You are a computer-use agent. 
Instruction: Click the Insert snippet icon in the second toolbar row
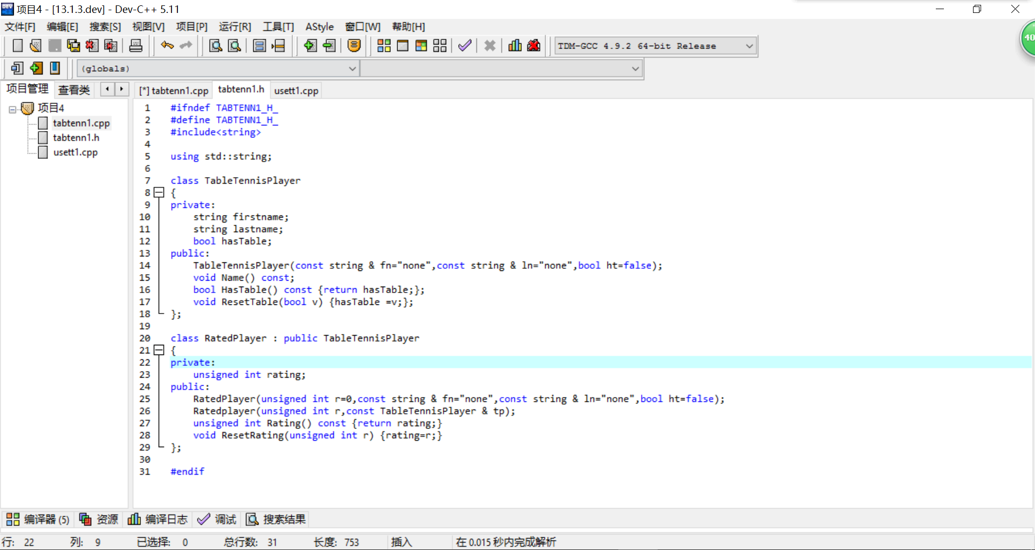pyautogui.click(x=17, y=68)
